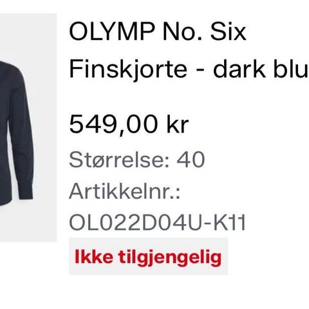Image resolution: width=309 pixels, height=309 pixels.
Task: Select the Ikke tilgjengelig availability badge
Action: (148, 256)
